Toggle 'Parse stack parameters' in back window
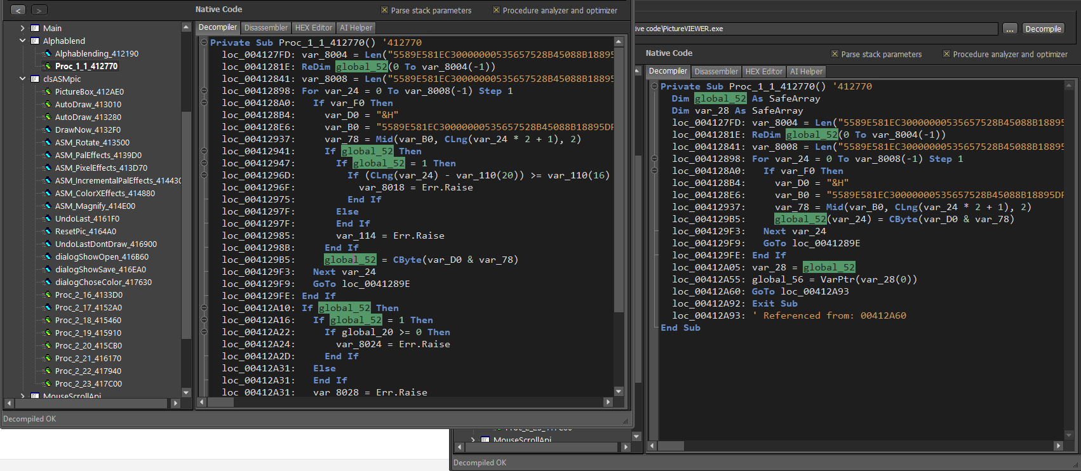This screenshot has height=471, width=1081. 835,54
